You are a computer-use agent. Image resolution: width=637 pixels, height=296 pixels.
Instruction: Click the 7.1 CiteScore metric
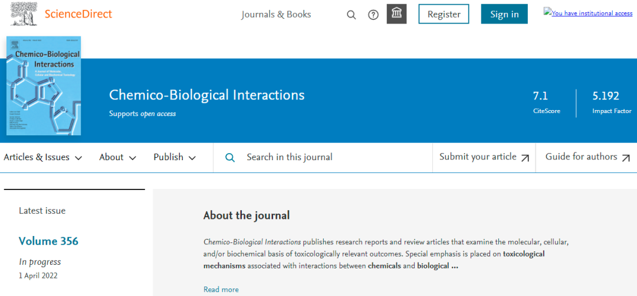click(x=540, y=96)
